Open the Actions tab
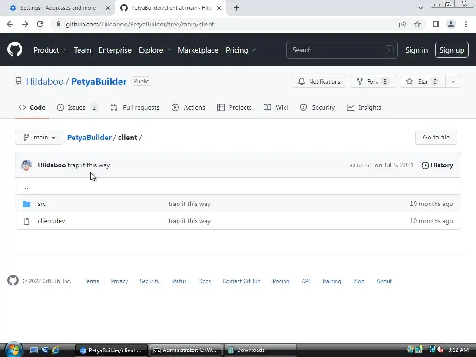The height and width of the screenshot is (357, 476). (188, 107)
